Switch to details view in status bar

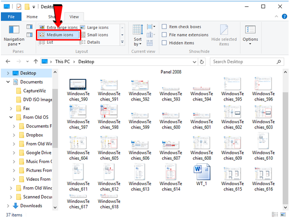(x=275, y=215)
